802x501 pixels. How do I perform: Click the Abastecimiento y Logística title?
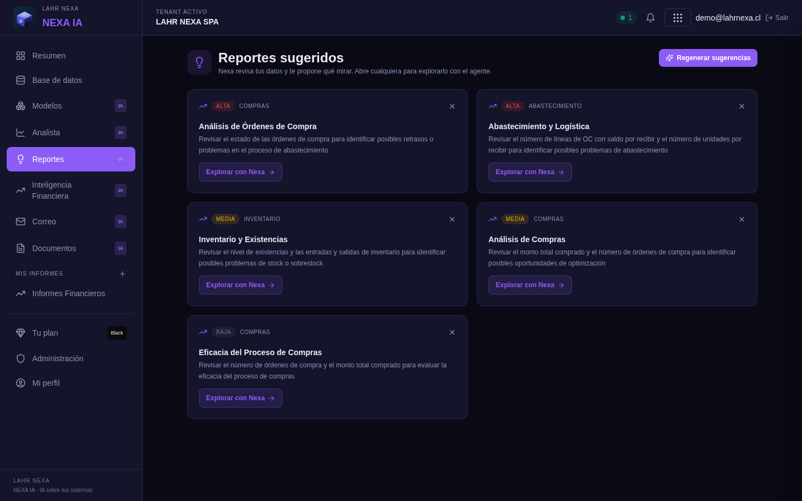click(539, 126)
